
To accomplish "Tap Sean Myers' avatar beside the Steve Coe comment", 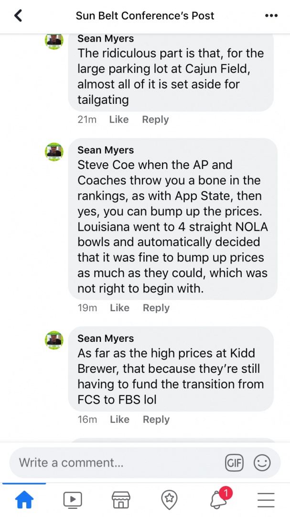I will pyautogui.click(x=54, y=152).
